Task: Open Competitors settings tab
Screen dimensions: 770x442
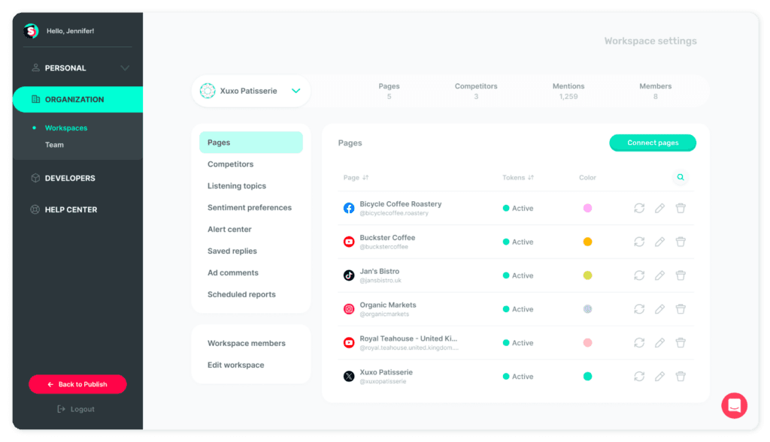Action: click(x=230, y=164)
